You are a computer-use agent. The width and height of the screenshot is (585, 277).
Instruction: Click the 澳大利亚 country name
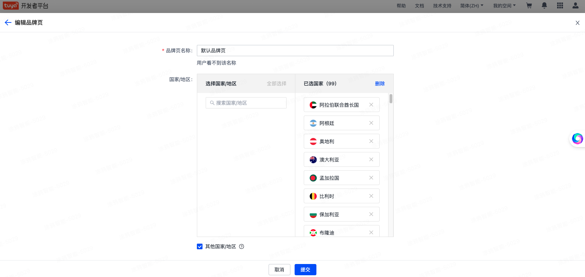(329, 160)
